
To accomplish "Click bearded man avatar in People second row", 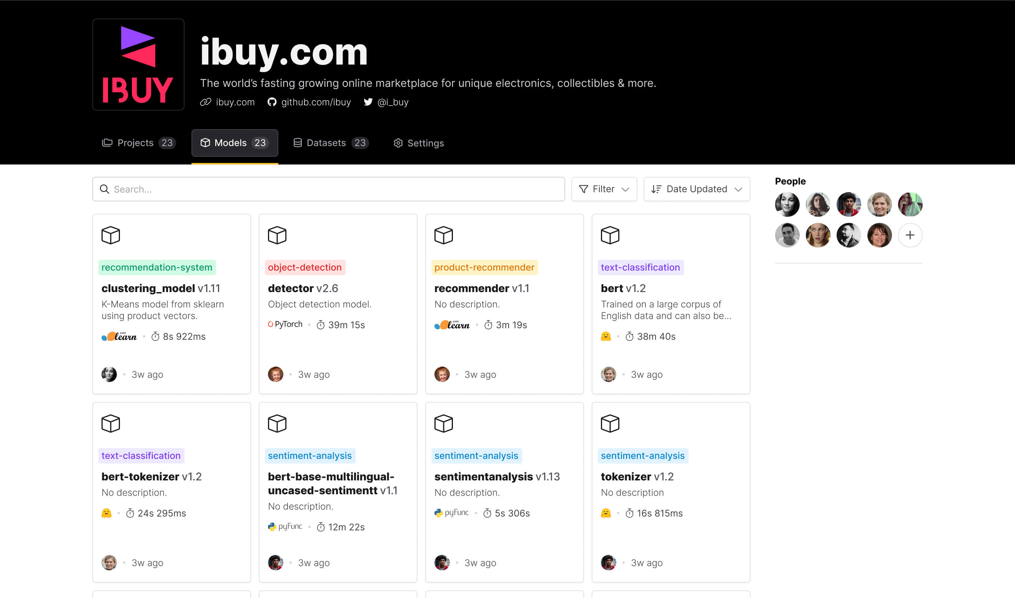I will [x=849, y=235].
